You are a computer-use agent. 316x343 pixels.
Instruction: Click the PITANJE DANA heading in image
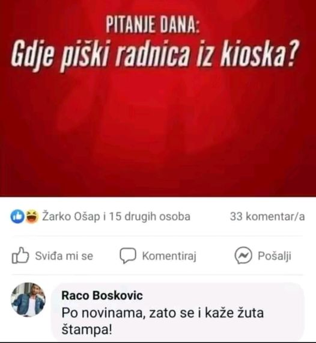pyautogui.click(x=153, y=24)
